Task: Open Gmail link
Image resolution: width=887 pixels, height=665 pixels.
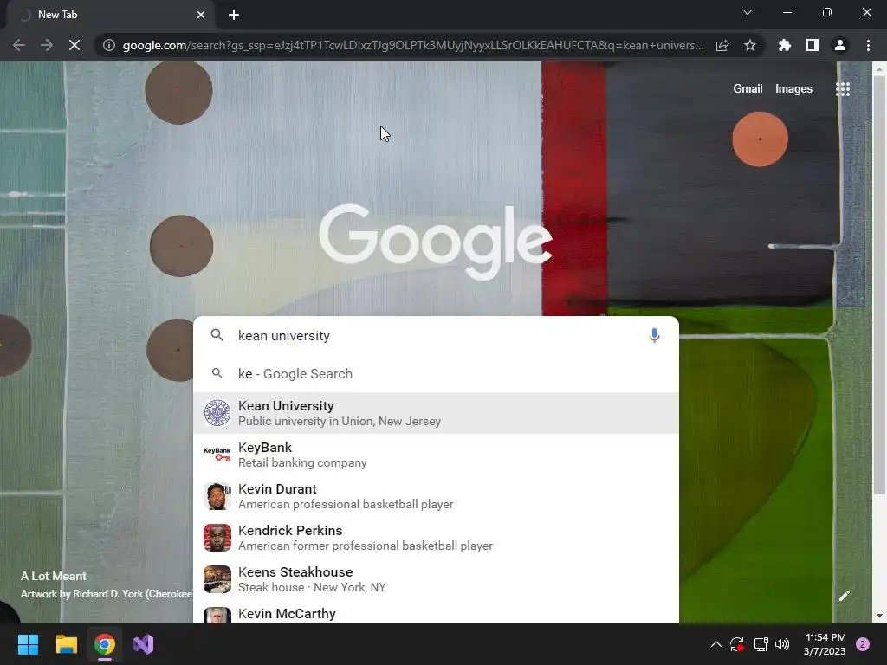Action: click(x=748, y=89)
